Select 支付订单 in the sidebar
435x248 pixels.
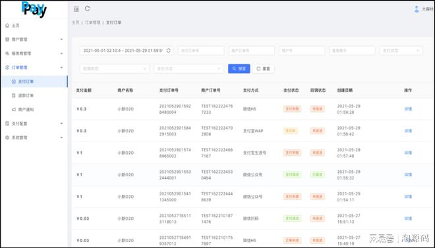(x=34, y=82)
